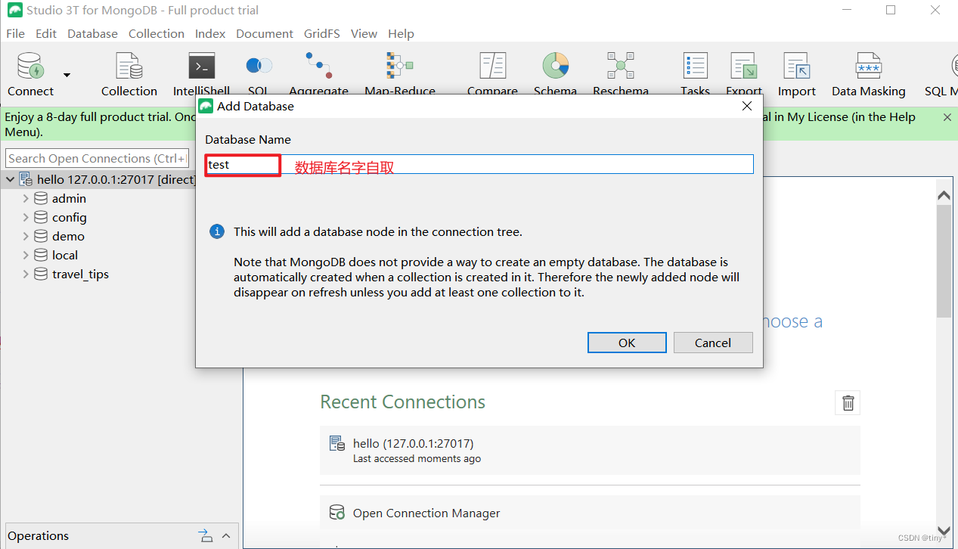Open recent connection hello (127.0.0.1:27017)
Viewport: 958px width, 549px height.
tap(590, 451)
